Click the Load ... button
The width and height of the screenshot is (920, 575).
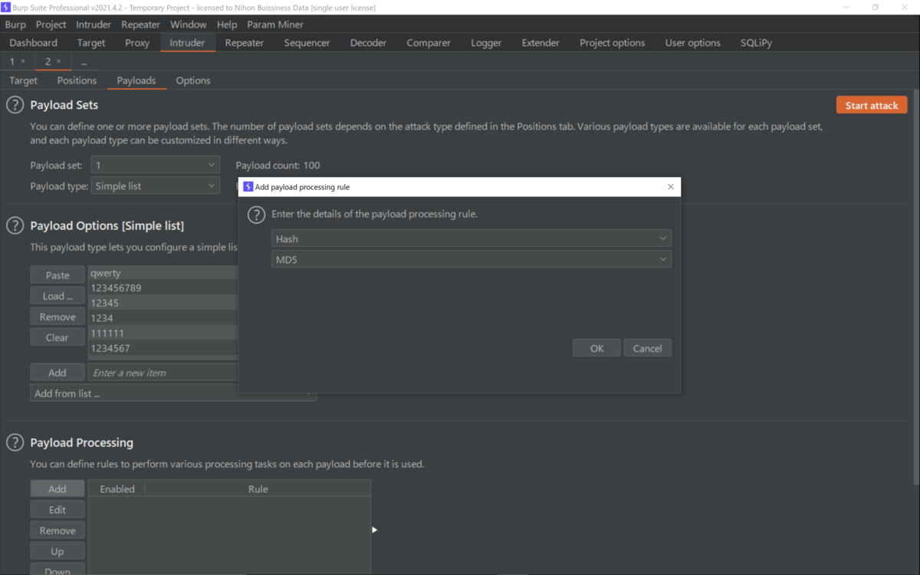[x=58, y=296]
